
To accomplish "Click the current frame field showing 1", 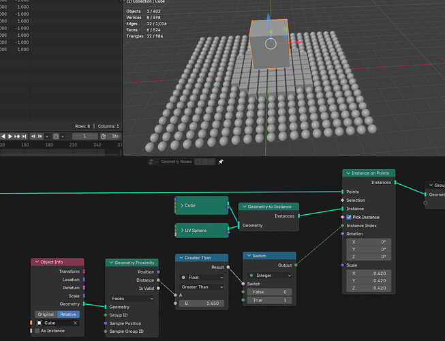I will pyautogui.click(x=85, y=136).
